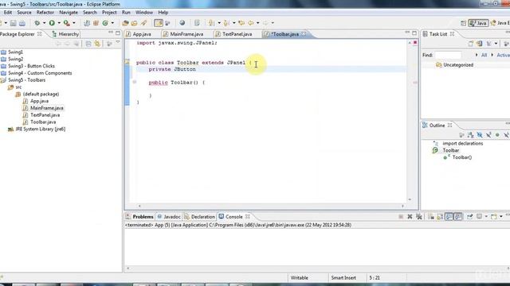The height and width of the screenshot is (286, 510).
Task: Open the Navigate menu
Action: coord(69,13)
